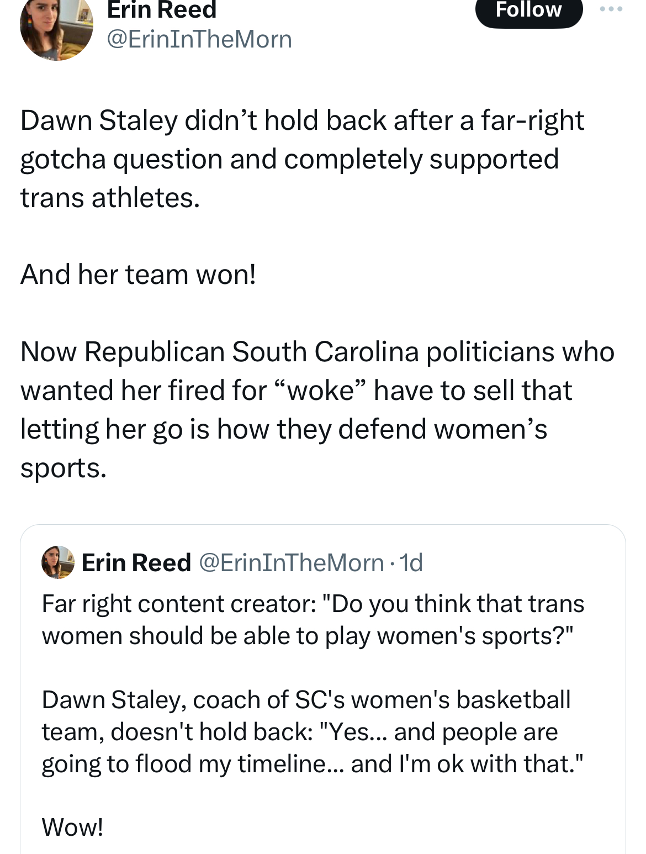This screenshot has width=646, height=854.
Task: Click the "trans athletes." line of the tweet
Action: pyautogui.click(x=110, y=198)
